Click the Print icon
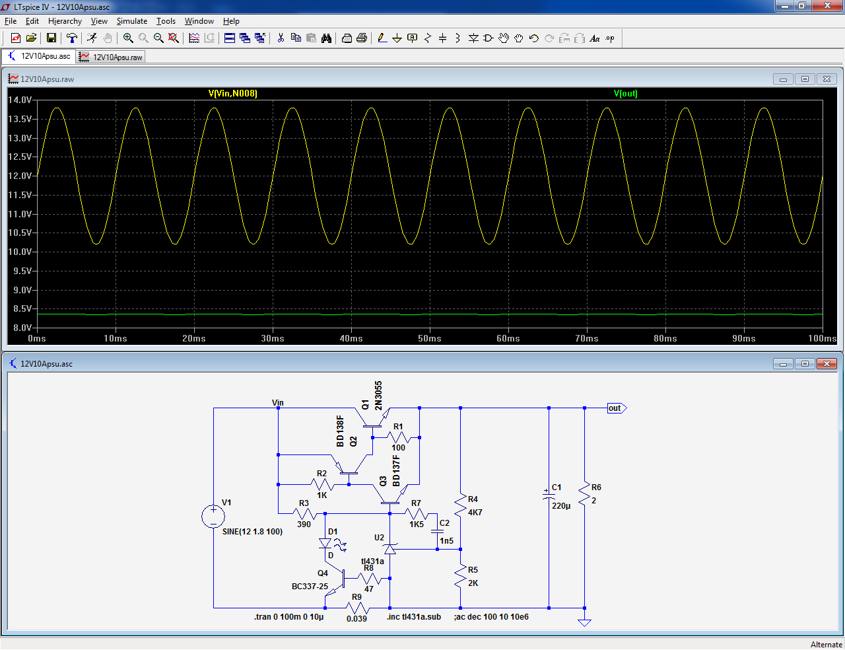Screen dimensions: 845x650 click(x=362, y=38)
